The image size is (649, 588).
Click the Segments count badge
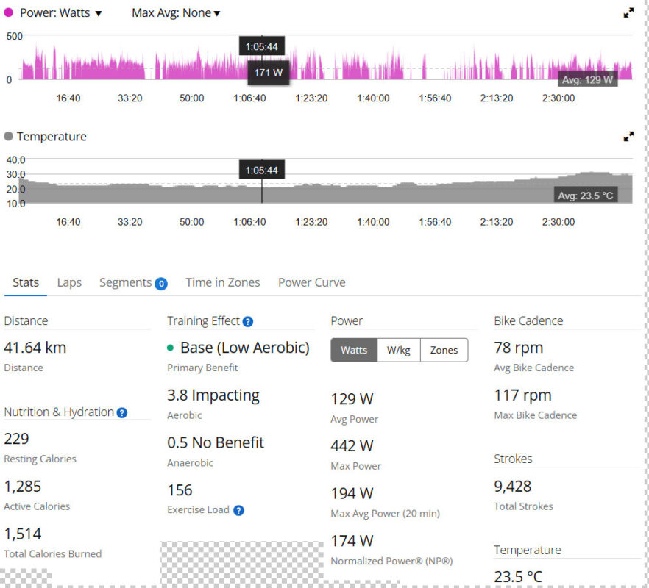point(161,284)
